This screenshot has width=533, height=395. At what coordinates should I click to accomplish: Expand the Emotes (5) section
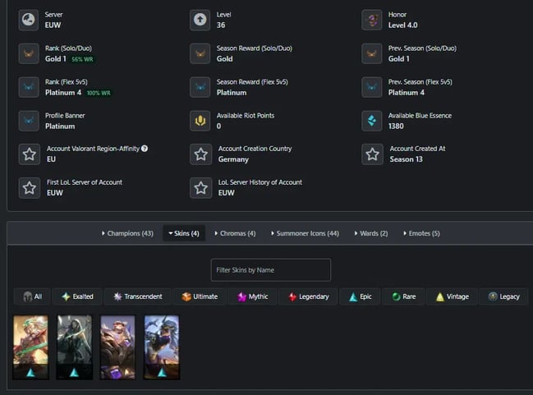(421, 233)
